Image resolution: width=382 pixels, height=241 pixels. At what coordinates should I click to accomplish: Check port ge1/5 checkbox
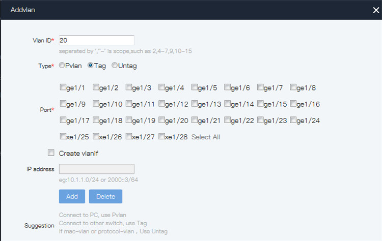coord(195,87)
